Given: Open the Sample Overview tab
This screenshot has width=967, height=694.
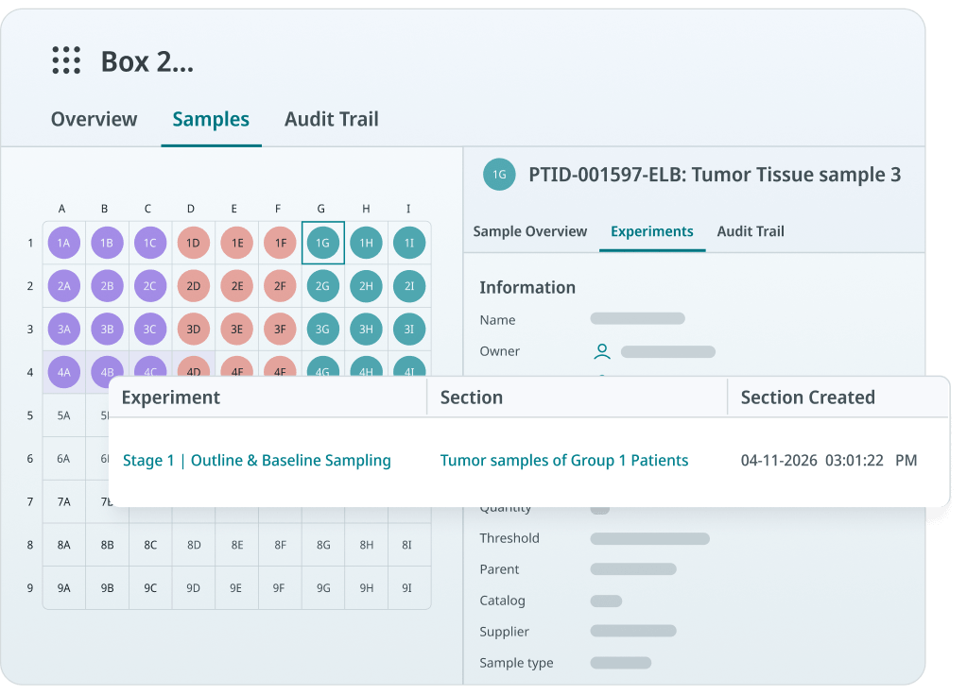Looking at the screenshot, I should [529, 231].
